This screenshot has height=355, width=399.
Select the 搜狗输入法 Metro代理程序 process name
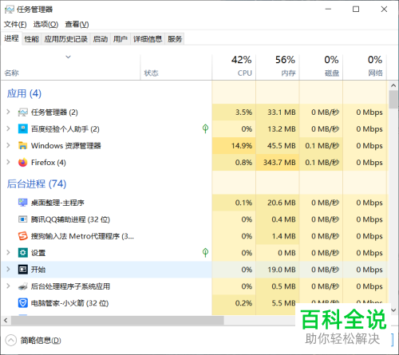tap(82, 236)
